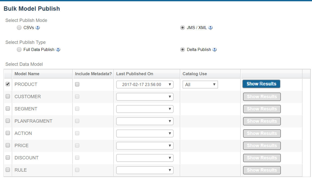Select JMS / XML publish mode
The image size is (312, 179).
coord(183,28)
